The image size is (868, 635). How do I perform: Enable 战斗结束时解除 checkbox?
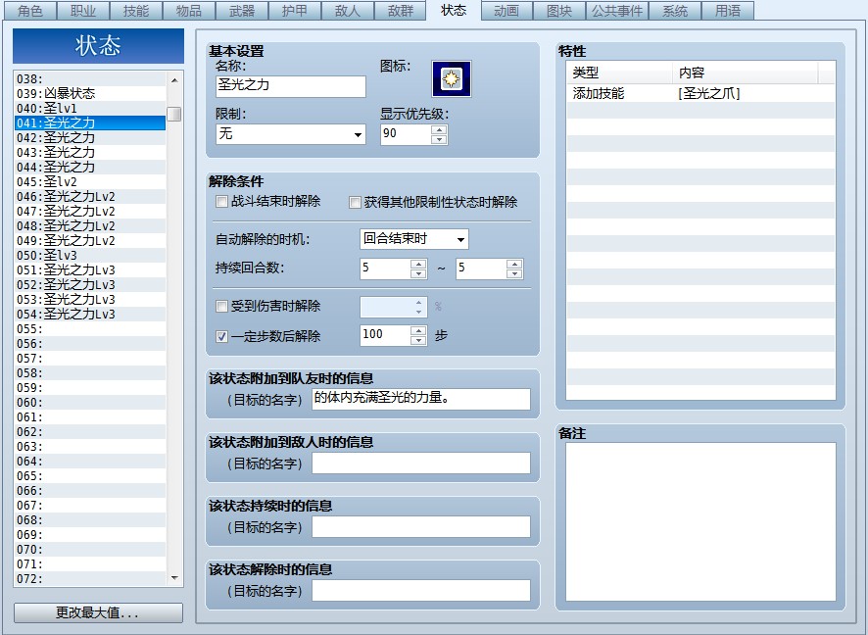(222, 202)
